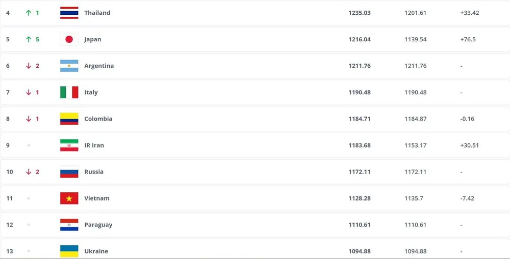
Task: Click Colombia's current points 1184.71
Action: point(360,119)
